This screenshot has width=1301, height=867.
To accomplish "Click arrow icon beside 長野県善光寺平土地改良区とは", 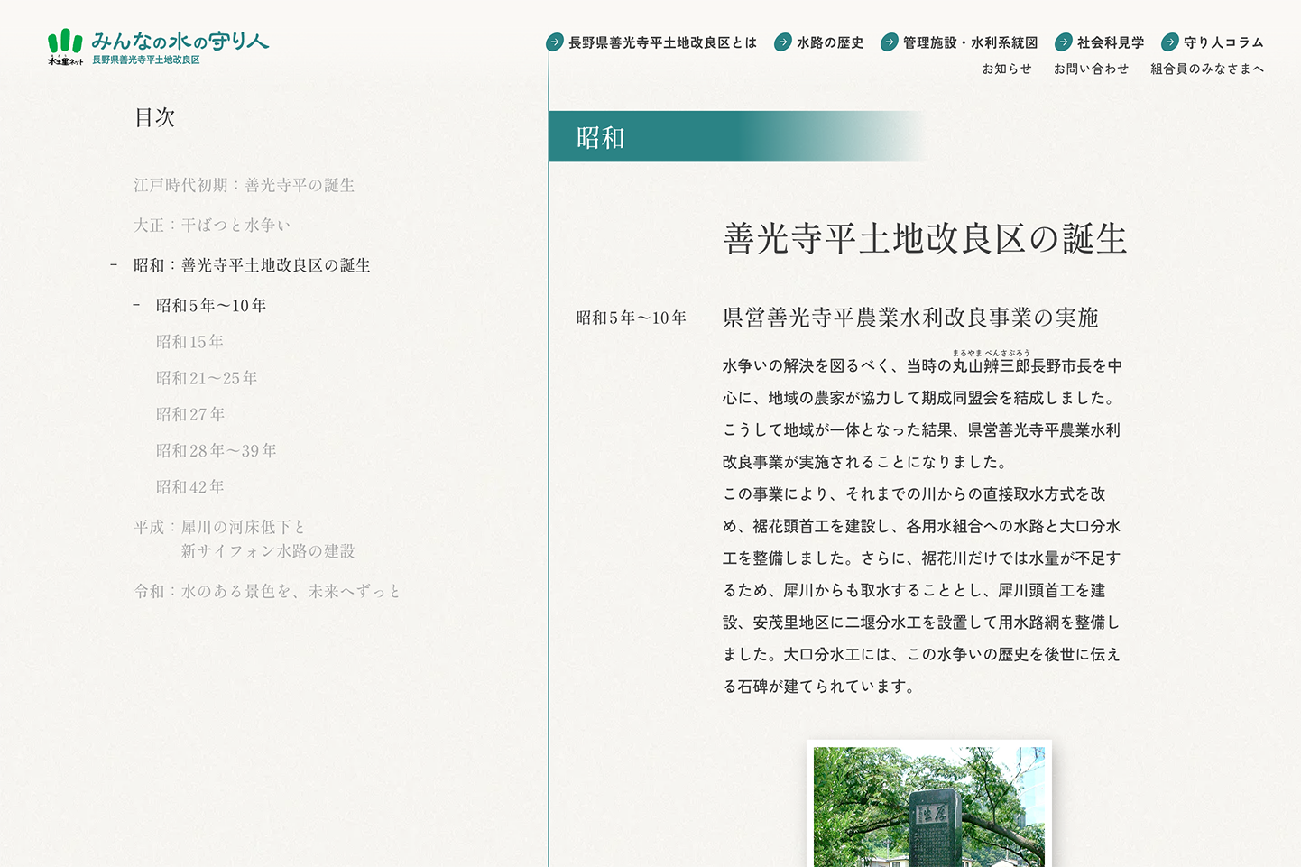I will coord(555,42).
